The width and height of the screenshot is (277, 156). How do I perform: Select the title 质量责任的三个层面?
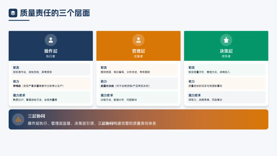55,13
